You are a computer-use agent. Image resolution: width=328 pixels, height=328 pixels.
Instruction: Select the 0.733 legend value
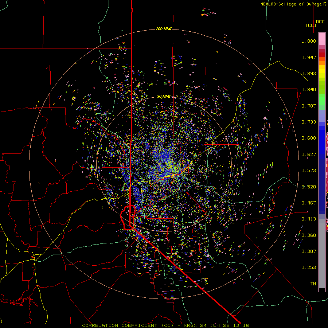point(309,122)
